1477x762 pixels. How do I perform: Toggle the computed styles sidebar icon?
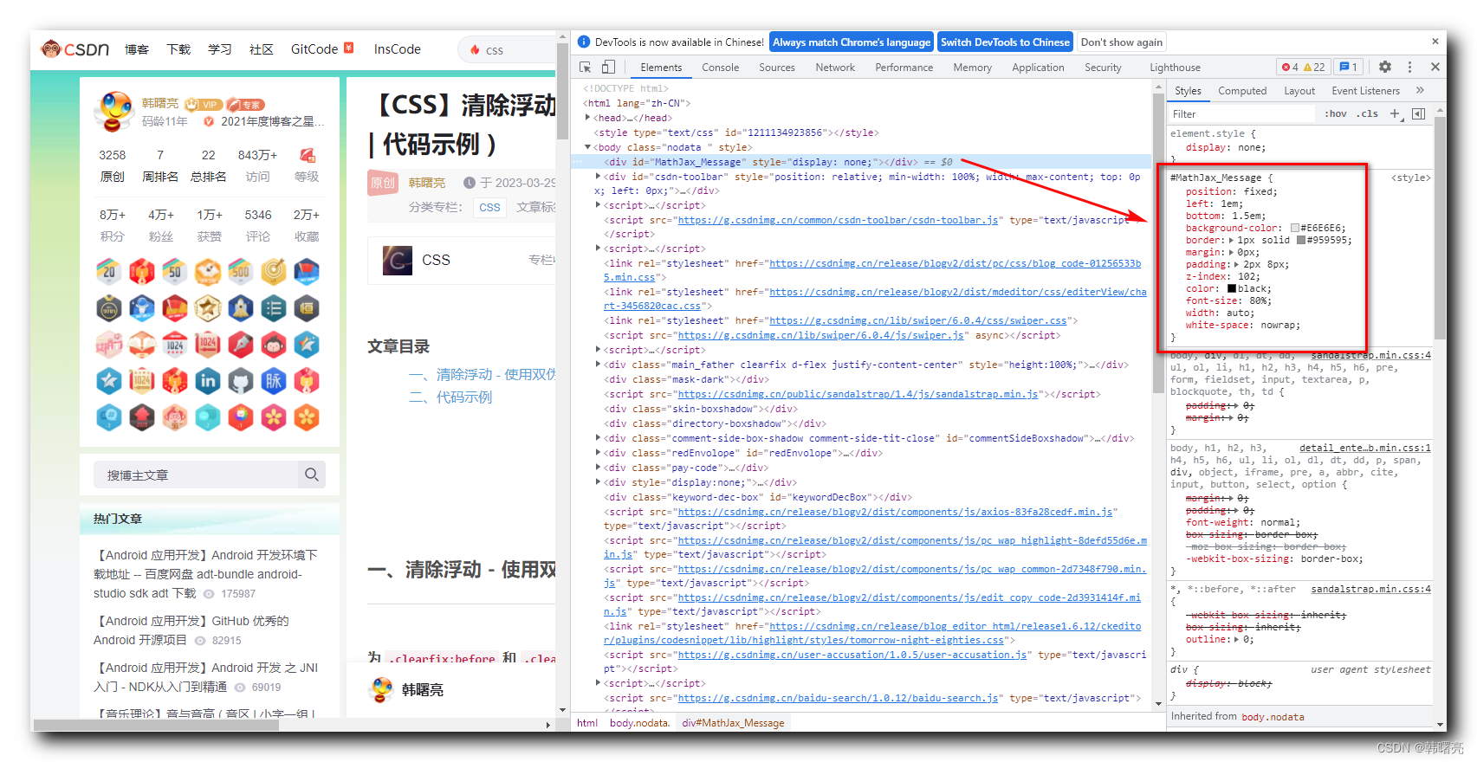(x=1418, y=113)
